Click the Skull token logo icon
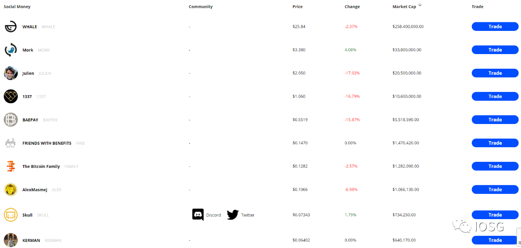 (11, 215)
